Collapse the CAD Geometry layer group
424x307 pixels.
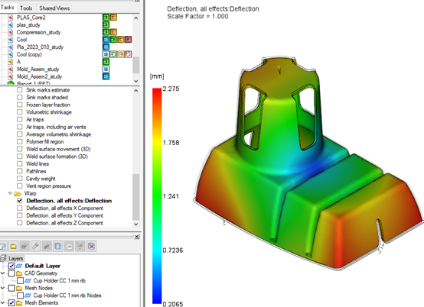[x=3, y=273]
